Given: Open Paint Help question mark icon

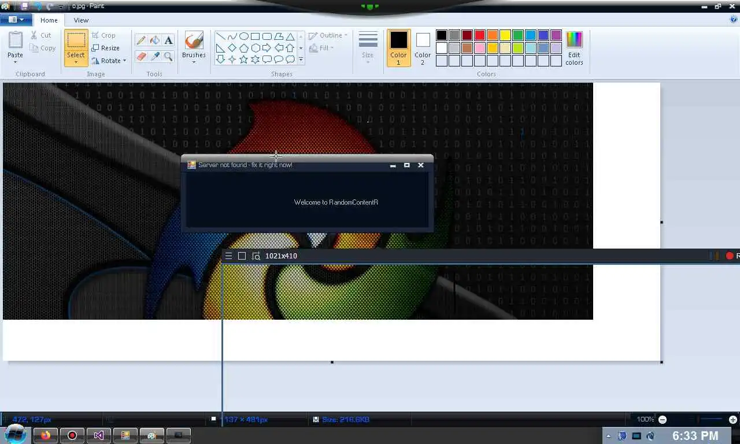Looking at the screenshot, I should (734, 19).
